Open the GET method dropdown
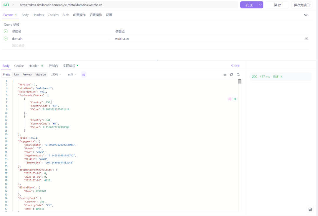The height and width of the screenshot is (216, 318). (9, 5)
